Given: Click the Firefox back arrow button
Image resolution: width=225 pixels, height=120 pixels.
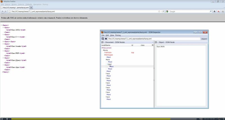Looking at the screenshot, I should pyautogui.click(x=3, y=11).
